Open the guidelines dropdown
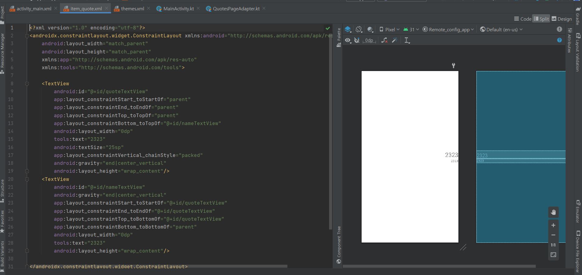This screenshot has height=275, width=582. [407, 40]
